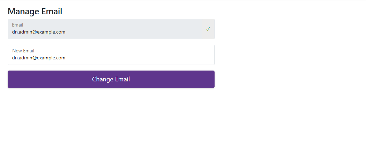The width and height of the screenshot is (366, 146).
Task: Click the current email address value
Action: coord(38,32)
